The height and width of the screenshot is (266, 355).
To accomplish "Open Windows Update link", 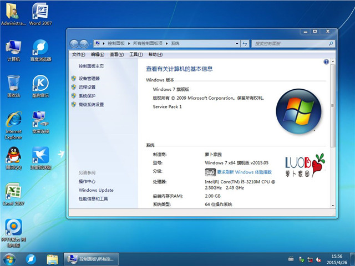I will (x=96, y=190).
